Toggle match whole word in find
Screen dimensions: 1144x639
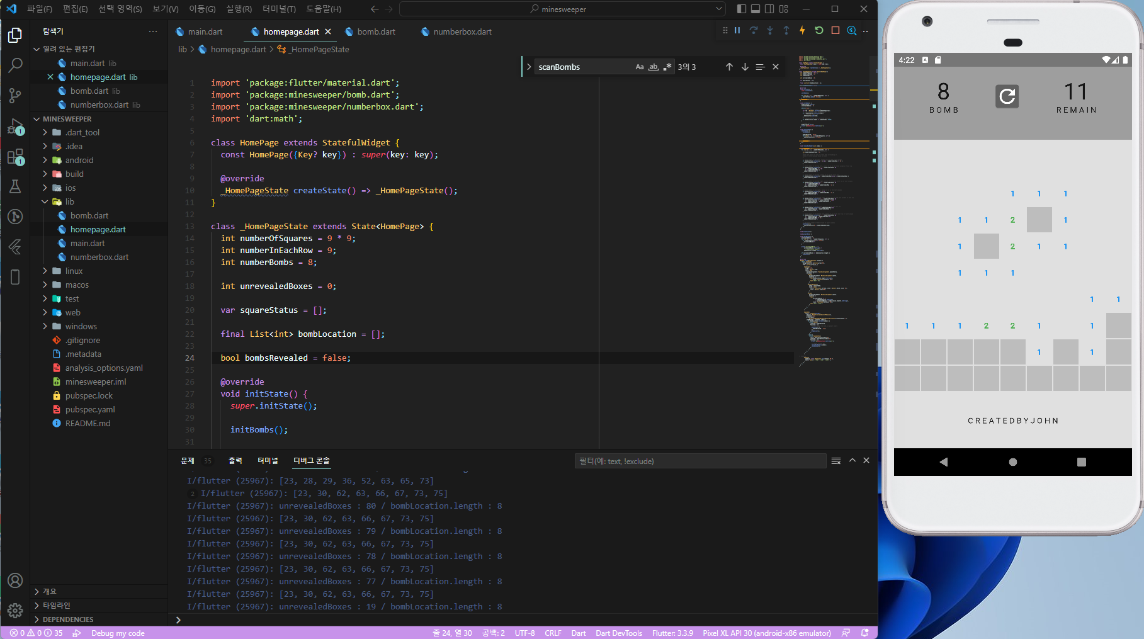[654, 67]
